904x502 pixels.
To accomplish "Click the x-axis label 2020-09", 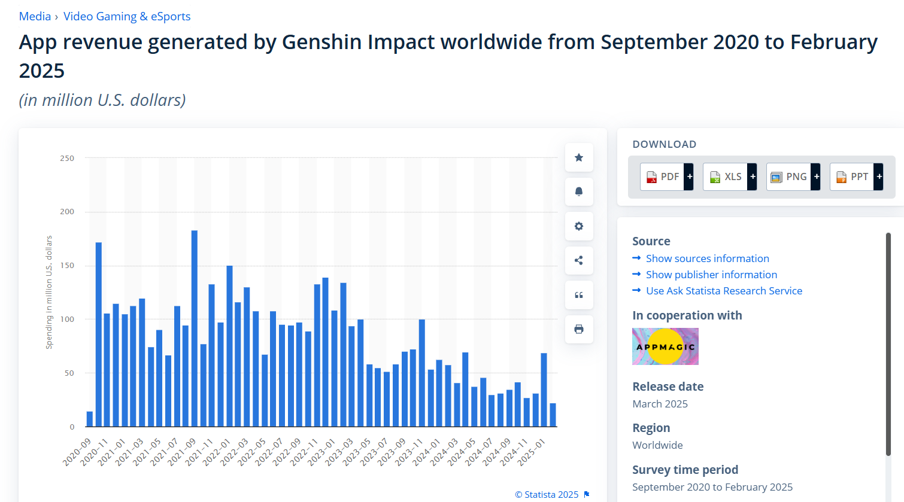I will click(77, 452).
